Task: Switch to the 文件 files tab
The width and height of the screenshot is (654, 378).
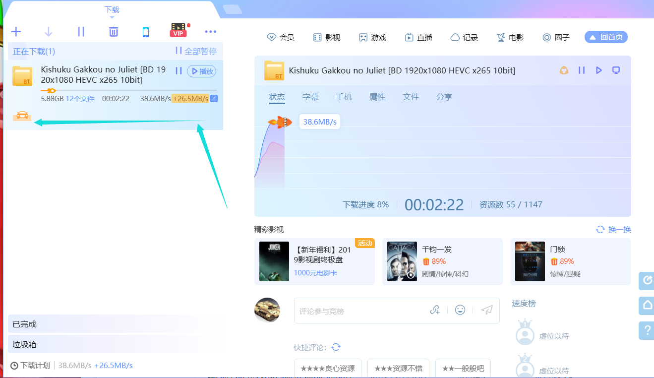Action: [411, 97]
